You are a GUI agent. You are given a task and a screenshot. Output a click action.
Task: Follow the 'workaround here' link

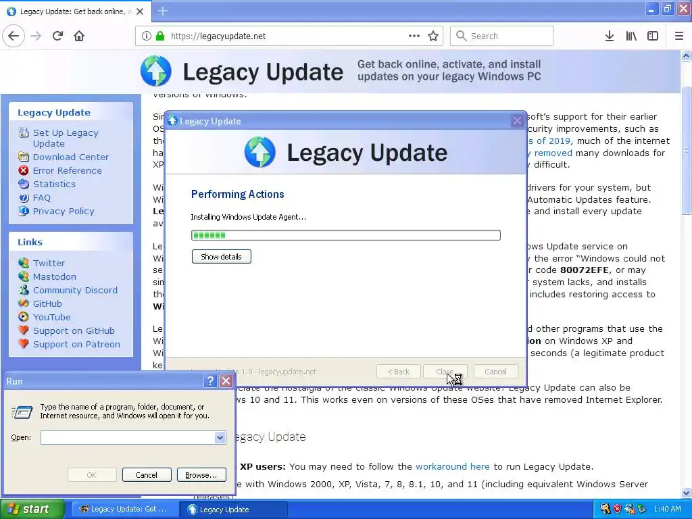[x=452, y=466]
